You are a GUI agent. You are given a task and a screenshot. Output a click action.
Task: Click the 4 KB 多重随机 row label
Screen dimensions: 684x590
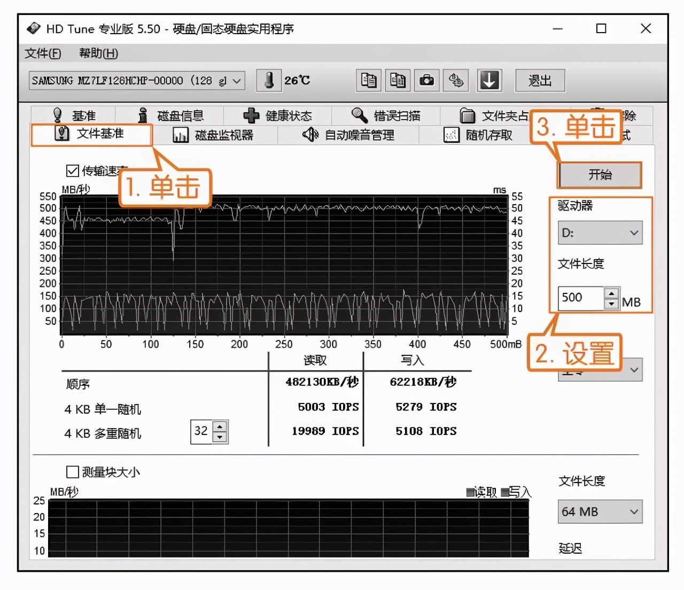[x=103, y=433]
